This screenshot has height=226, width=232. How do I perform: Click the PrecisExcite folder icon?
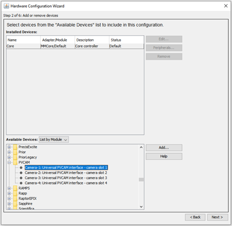15,147
